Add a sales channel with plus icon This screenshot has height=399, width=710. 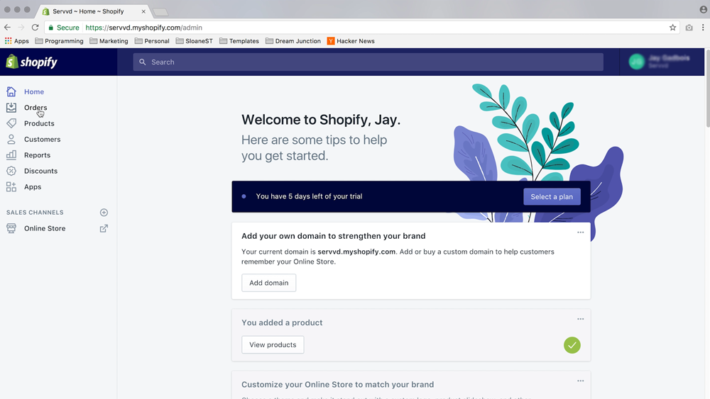(x=104, y=213)
